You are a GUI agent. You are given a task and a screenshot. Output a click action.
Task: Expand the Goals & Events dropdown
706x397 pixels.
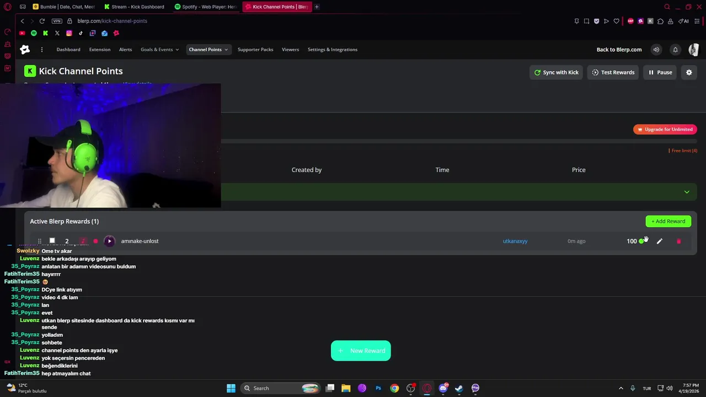coord(159,50)
